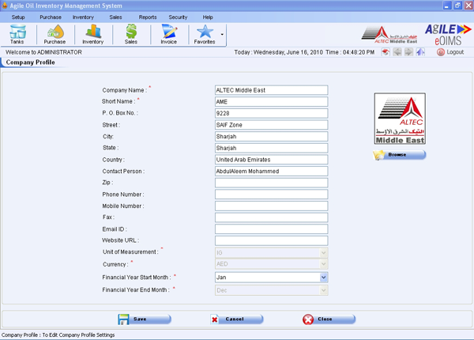Viewport: 474px width, 340px height.
Task: Click the City input field
Action: pos(271,137)
